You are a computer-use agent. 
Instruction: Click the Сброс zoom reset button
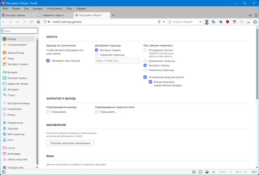222,172
